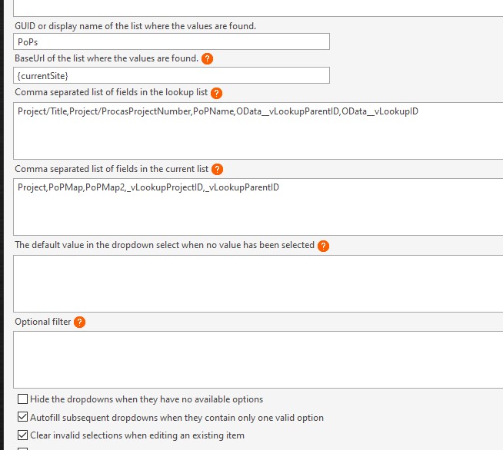Screen dimensions: 503x450
Task: Click inside the Optional filter text box
Action: click(258, 360)
